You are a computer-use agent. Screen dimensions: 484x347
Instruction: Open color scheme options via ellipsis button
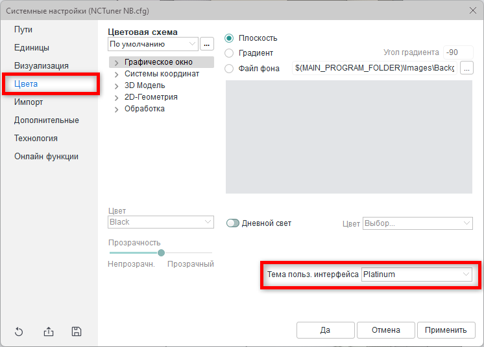tap(207, 44)
